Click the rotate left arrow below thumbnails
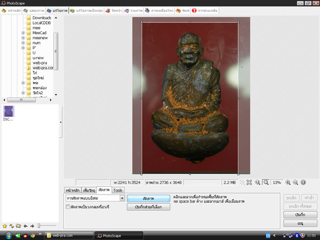 click(x=26, y=226)
